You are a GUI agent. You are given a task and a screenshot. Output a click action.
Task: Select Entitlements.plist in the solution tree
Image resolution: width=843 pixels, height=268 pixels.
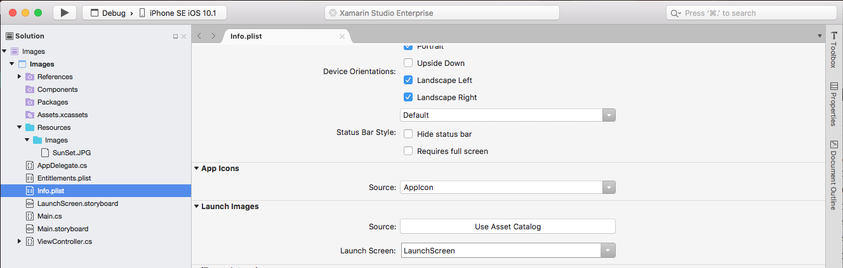(64, 178)
